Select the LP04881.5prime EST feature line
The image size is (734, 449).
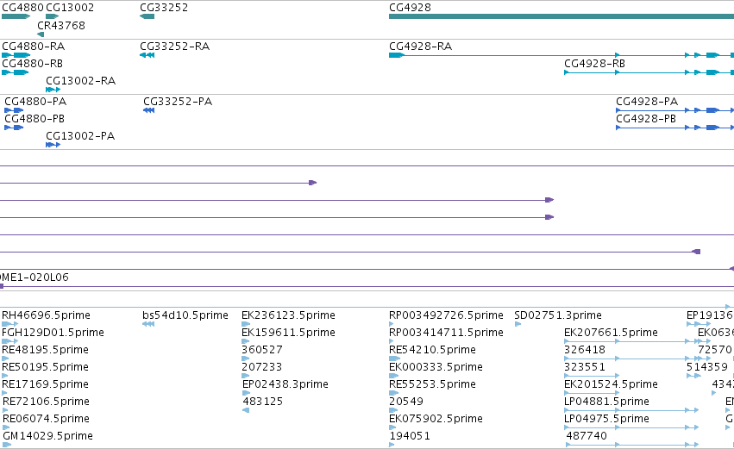631,410
